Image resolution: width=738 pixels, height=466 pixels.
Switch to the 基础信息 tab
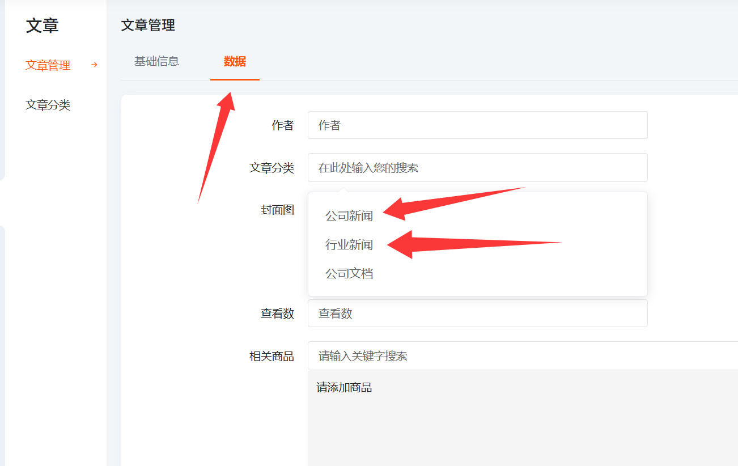[156, 61]
